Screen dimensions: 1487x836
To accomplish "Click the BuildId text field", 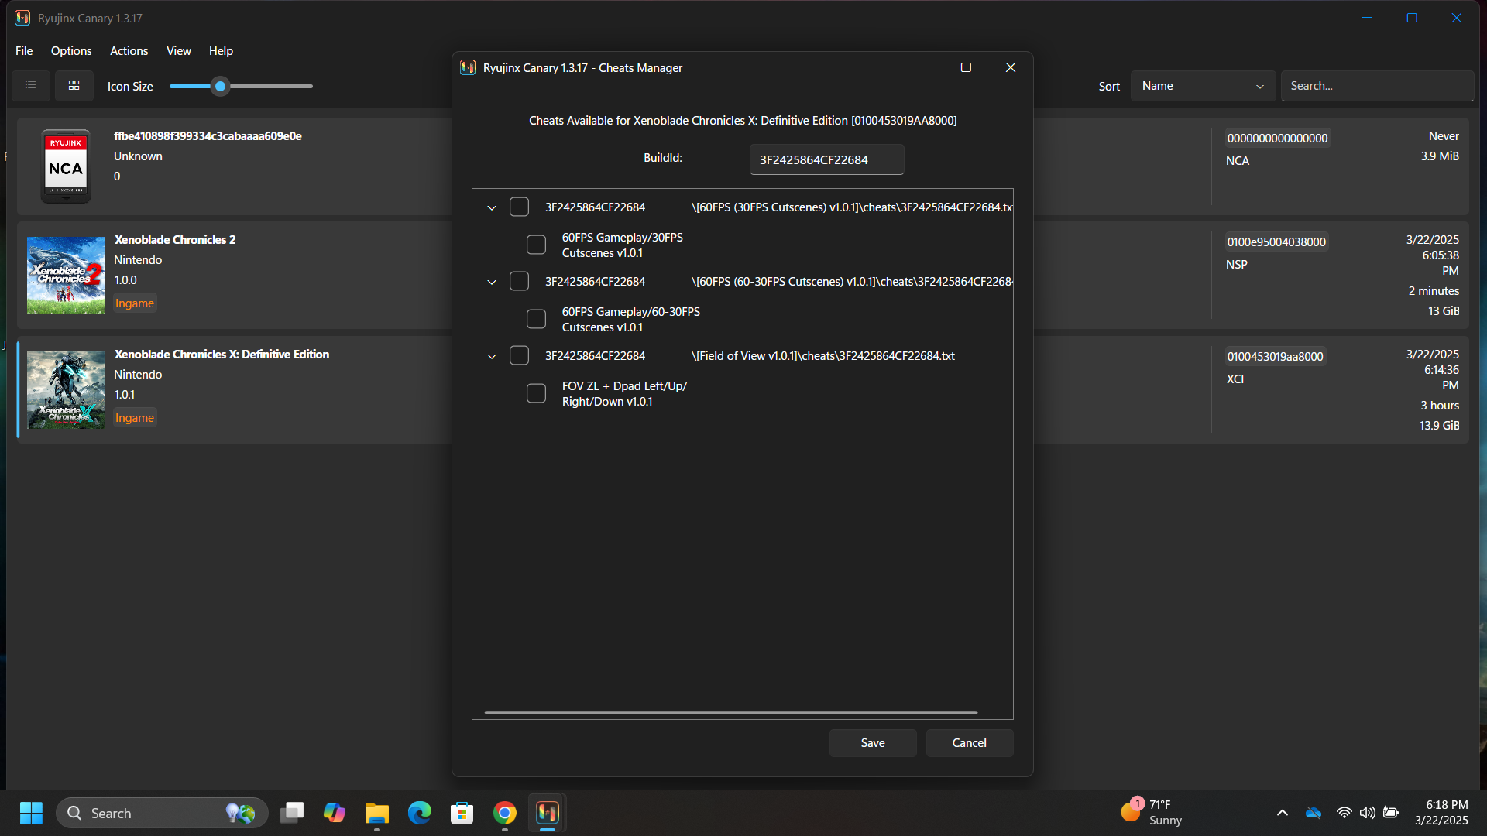I will 826,159.
